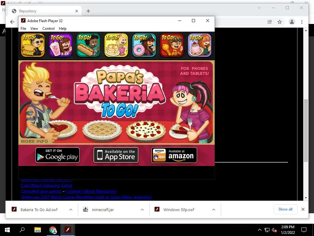314x236 pixels.
Task: Expand options for minecraft.jar download
Action: point(142,210)
